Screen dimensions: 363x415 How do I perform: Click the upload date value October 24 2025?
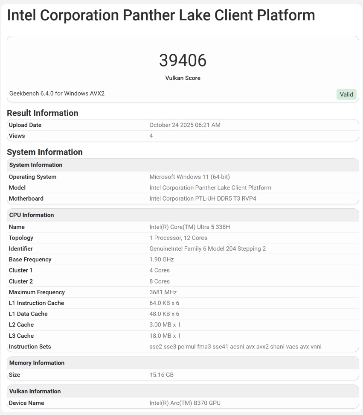[x=185, y=125]
